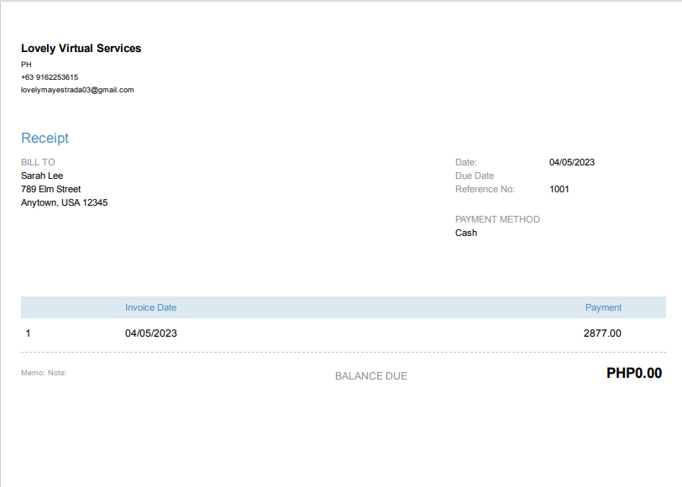Click the PAYMENT METHOD label
Viewport: 682px width, 487px height.
click(x=497, y=219)
